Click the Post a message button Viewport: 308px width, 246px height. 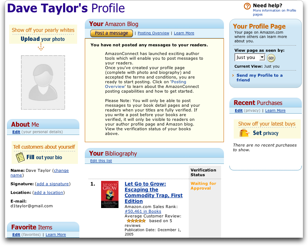pyautogui.click(x=112, y=33)
